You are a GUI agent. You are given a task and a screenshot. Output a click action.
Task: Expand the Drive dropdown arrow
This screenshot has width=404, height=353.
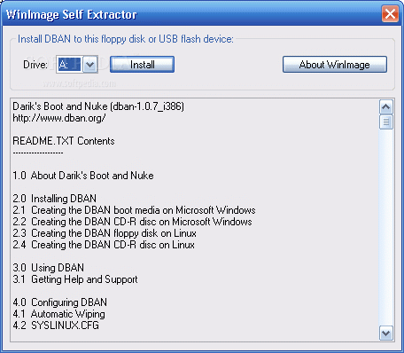[90, 64]
